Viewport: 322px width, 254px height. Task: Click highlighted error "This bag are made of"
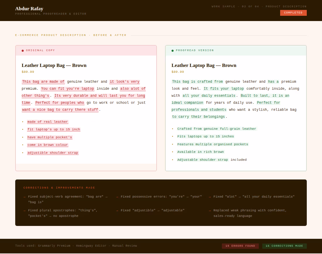pyautogui.click(x=43, y=82)
